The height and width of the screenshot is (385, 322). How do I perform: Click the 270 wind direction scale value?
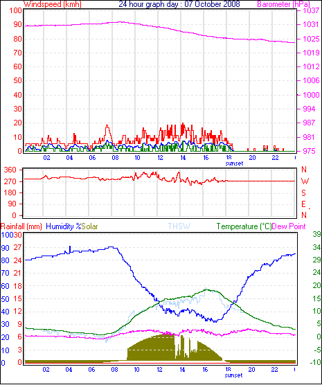coord(10,181)
